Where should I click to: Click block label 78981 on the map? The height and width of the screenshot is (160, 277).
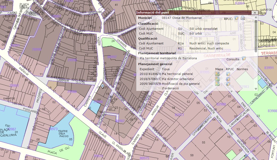(14, 85)
